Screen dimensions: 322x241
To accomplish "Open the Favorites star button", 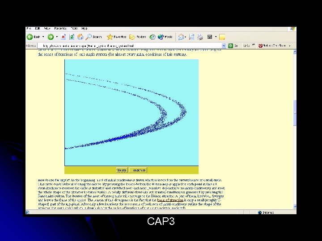I will point(116,37).
